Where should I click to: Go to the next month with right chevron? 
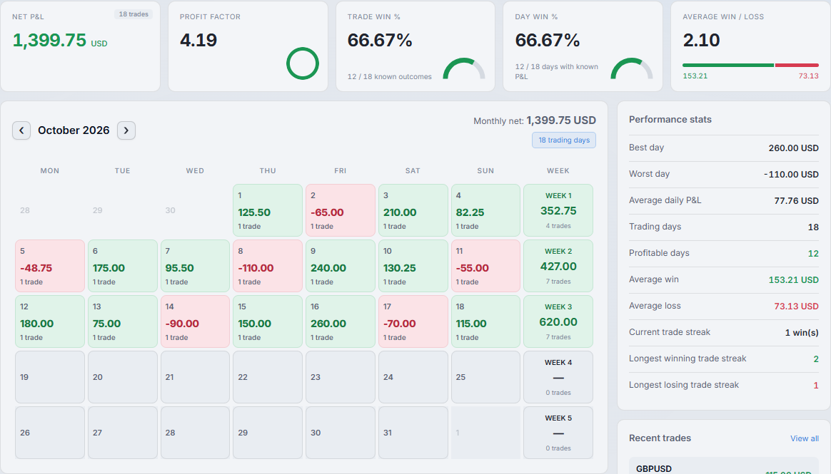pyautogui.click(x=126, y=130)
